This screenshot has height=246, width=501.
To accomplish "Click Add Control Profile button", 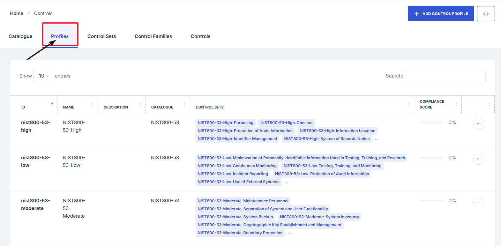I will [x=441, y=14].
